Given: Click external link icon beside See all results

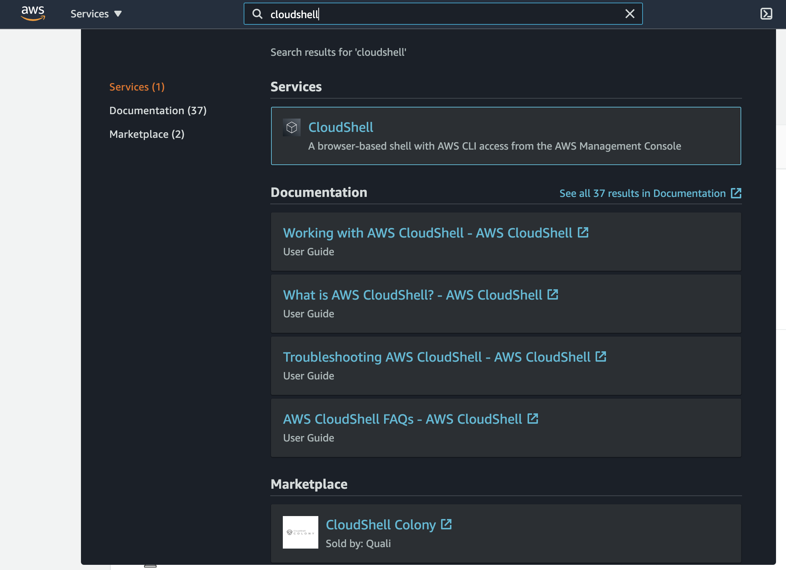Looking at the screenshot, I should coord(736,193).
